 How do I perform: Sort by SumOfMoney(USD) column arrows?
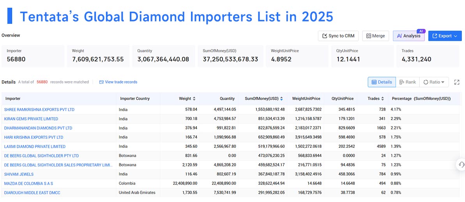281,99
